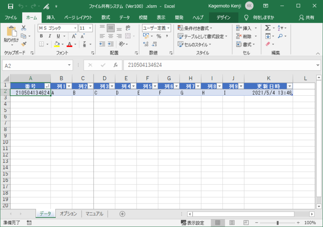Click the 共有 share button
This screenshot has height=227, width=323.
coord(307,17)
